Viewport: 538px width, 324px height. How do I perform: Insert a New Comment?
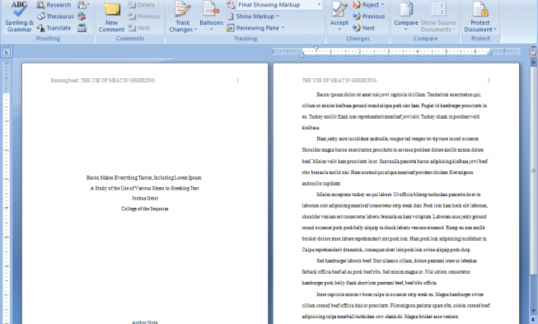coord(111,17)
